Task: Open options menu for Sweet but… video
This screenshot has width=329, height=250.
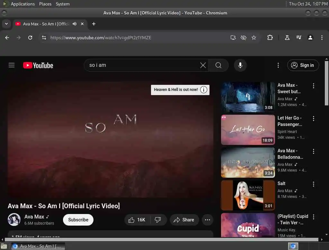Action: pyautogui.click(x=314, y=86)
